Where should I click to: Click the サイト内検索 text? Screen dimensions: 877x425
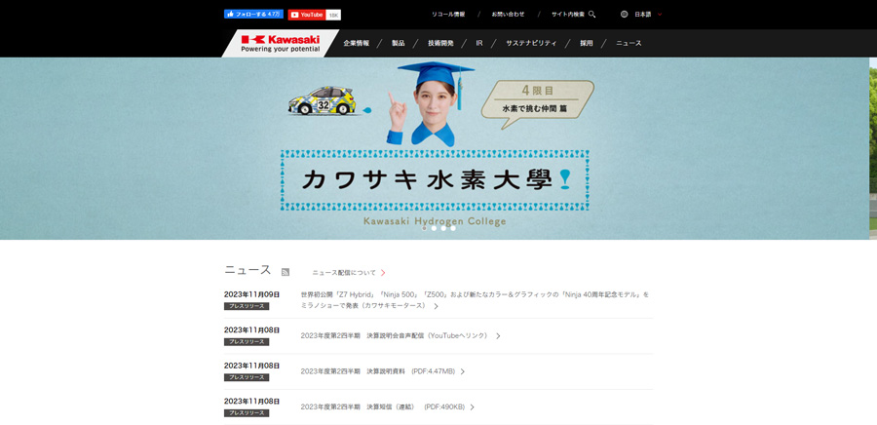click(x=568, y=15)
